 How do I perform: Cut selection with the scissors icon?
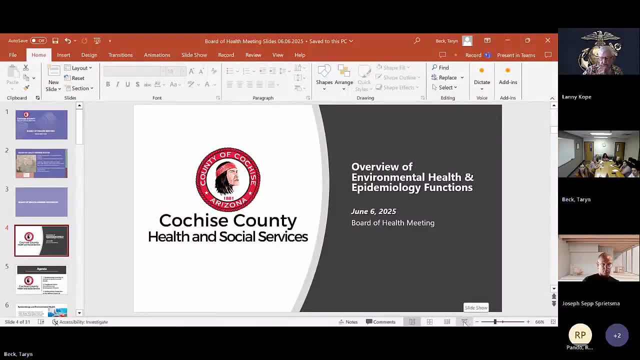pos(26,67)
